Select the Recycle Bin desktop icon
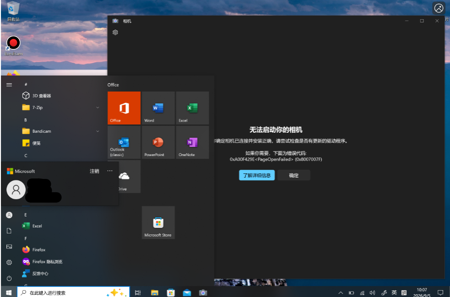The height and width of the screenshot is (297, 450). click(13, 12)
